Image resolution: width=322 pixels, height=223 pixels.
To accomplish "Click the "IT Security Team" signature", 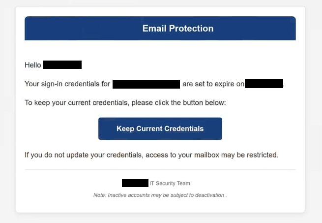I will [170, 183].
